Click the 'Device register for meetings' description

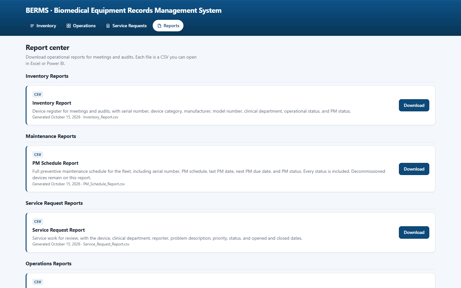point(191,111)
